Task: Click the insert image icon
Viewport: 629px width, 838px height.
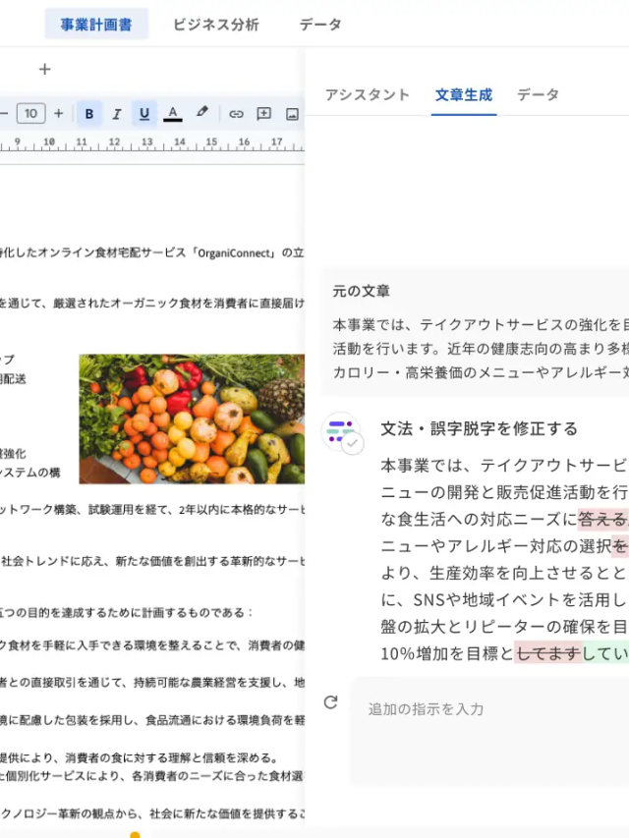Action: [292, 114]
